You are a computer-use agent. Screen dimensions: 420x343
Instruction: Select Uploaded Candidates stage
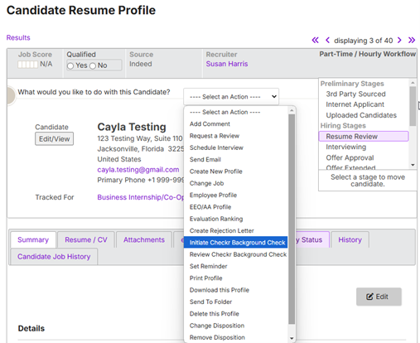[361, 115]
